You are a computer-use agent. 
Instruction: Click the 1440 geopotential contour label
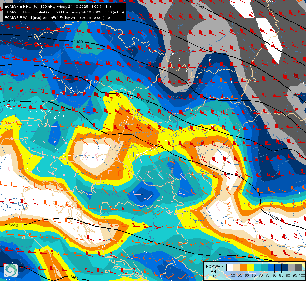13,225
